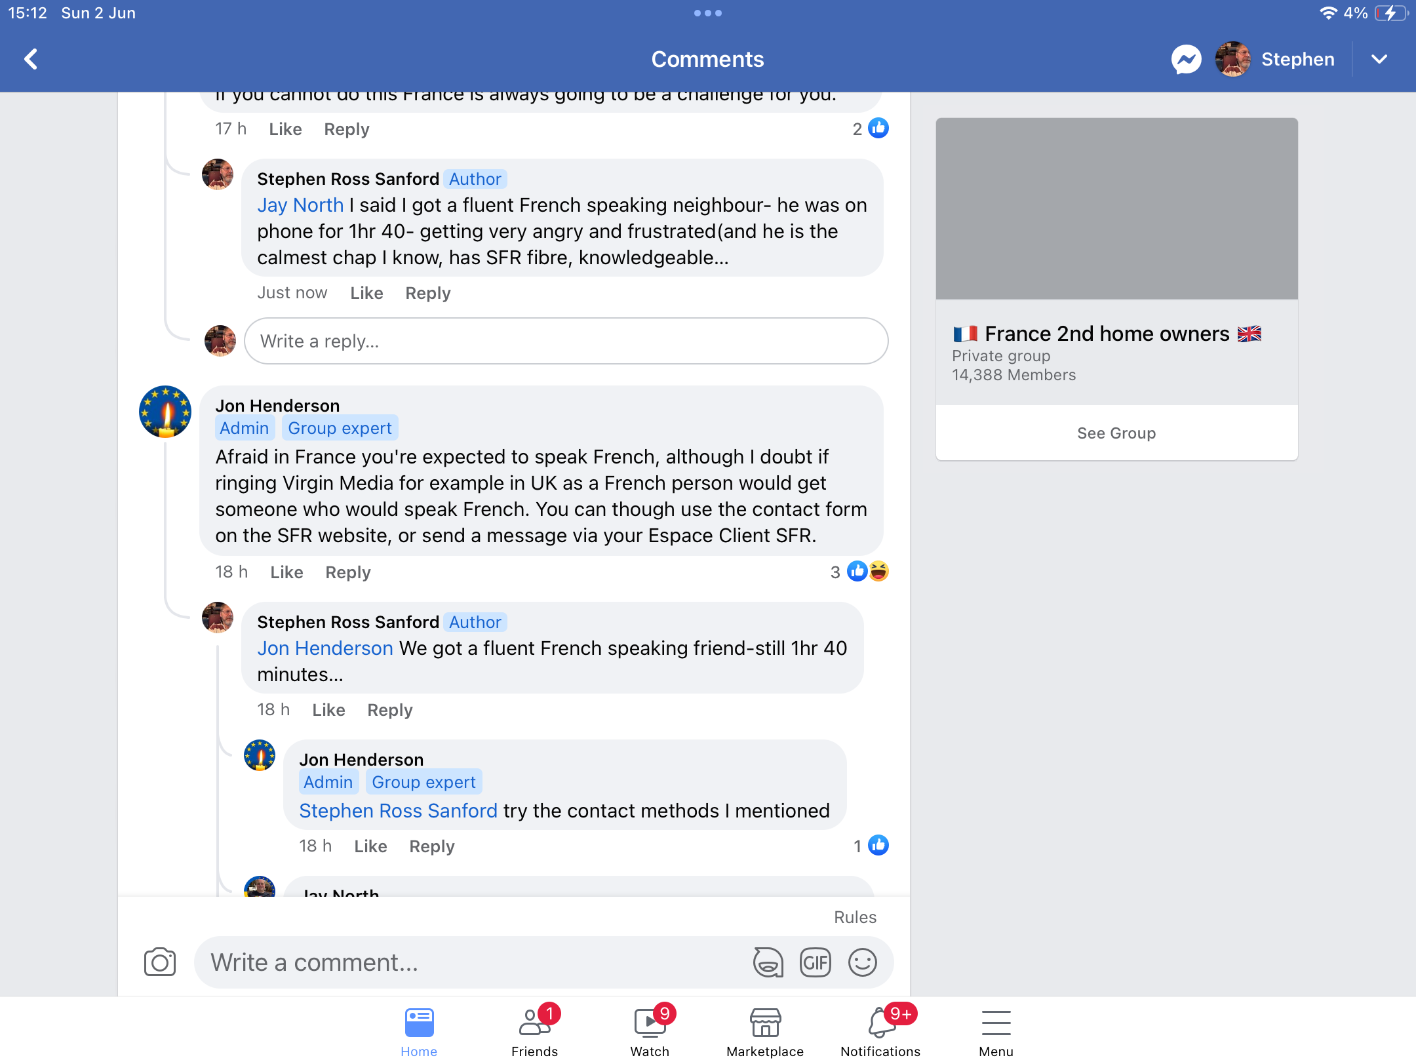Open the three dots at top center

click(708, 13)
